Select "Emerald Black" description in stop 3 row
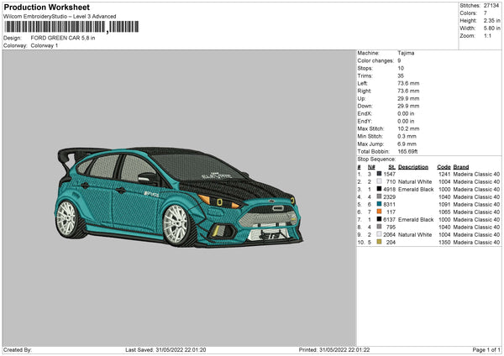The width and height of the screenshot is (504, 356). coord(416,189)
